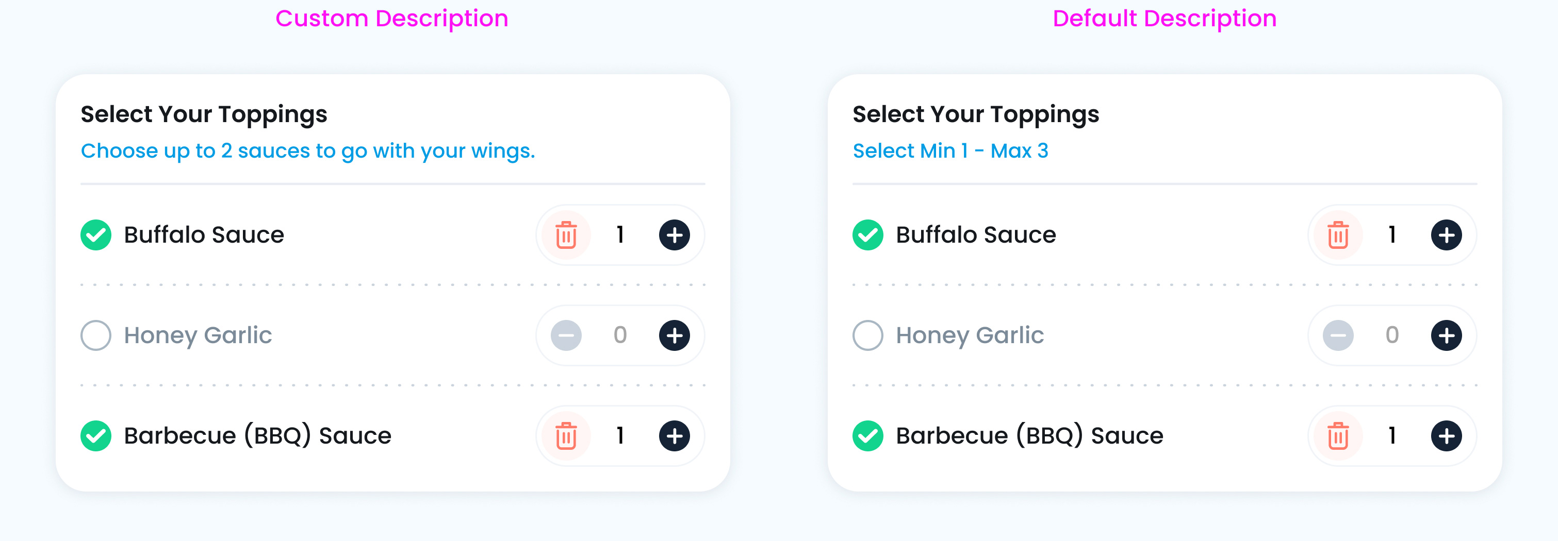Delete Buffalo Sauce in Custom Description card
This screenshot has height=541, width=1558.
(566, 234)
